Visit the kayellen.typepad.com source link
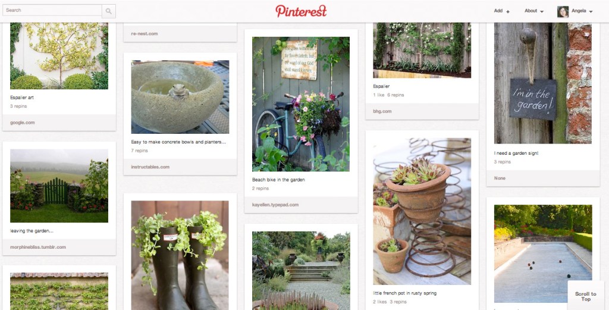Viewport: 609px width, 310px height. click(x=275, y=205)
